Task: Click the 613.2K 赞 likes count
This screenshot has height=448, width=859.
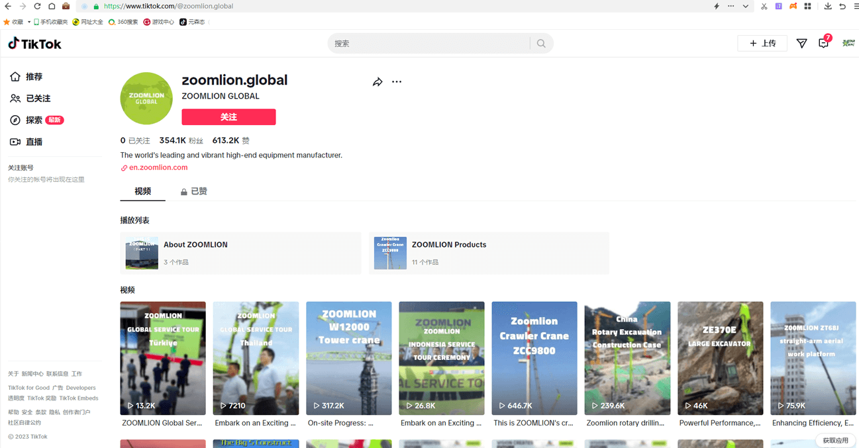Action: click(x=231, y=141)
